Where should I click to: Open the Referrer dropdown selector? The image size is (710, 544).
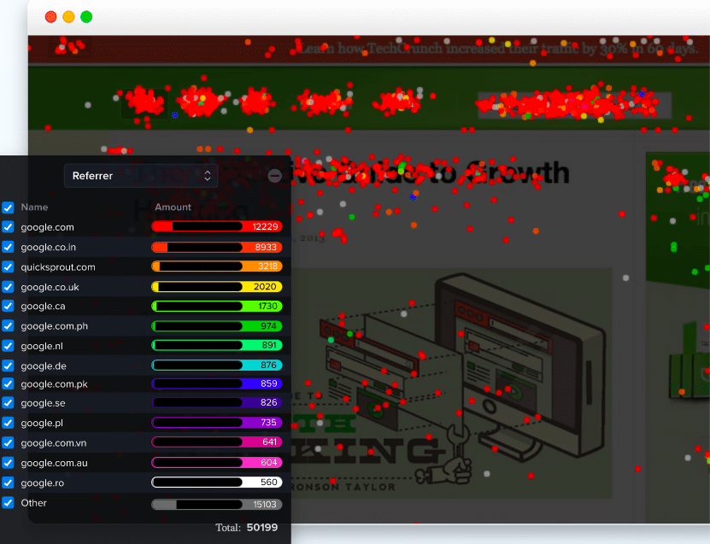(141, 176)
